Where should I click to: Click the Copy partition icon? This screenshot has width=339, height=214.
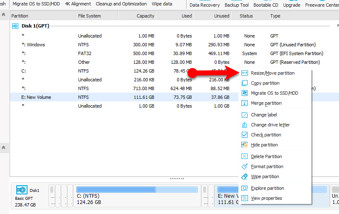click(x=245, y=83)
